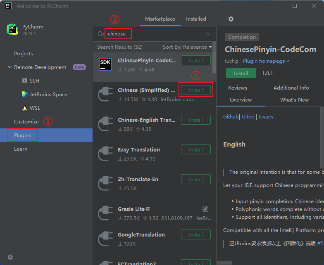Click the details pane vertical scrollbar
324x265 pixels.
pyautogui.click(x=322, y=138)
